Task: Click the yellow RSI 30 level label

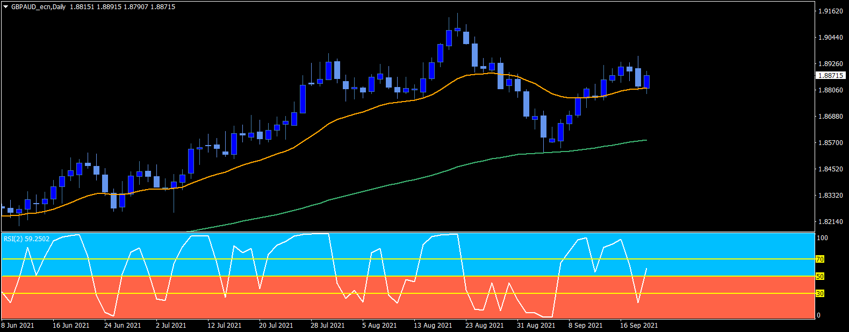Action: click(820, 294)
